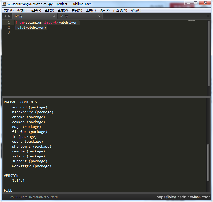This screenshot has width=213, height=202.
Task: Click the small status icon at bottom left
Action: (6, 197)
